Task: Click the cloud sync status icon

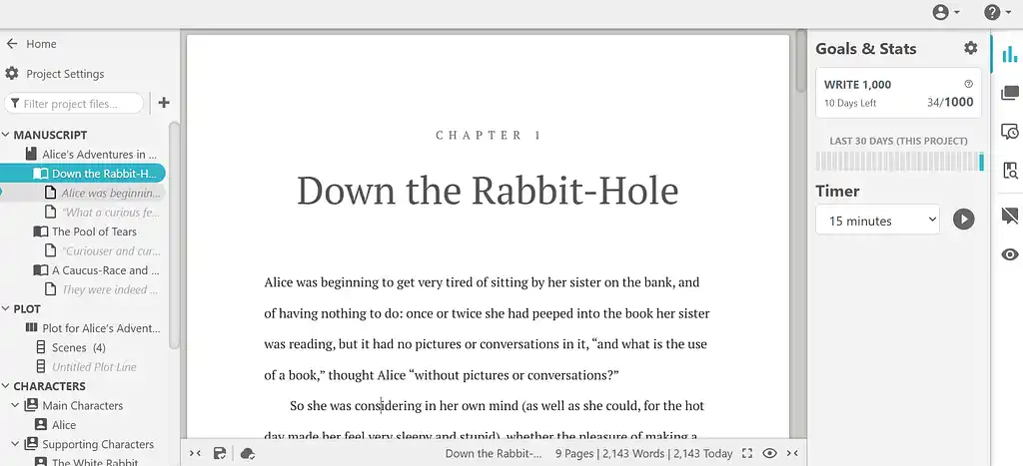Action: click(x=248, y=454)
